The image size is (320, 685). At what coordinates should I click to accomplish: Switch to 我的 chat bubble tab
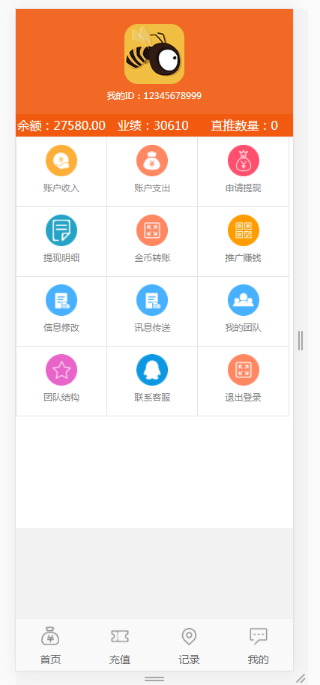258,645
